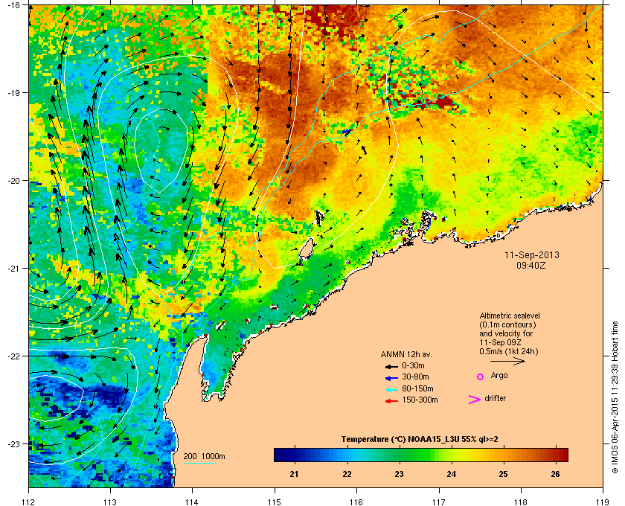Click the '150-300m' depth label
625x506 pixels.
[420, 400]
